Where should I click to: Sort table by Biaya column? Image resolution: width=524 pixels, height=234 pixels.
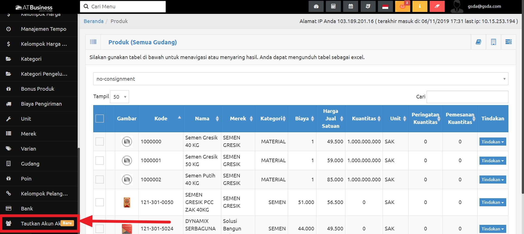(302, 118)
